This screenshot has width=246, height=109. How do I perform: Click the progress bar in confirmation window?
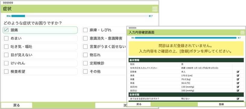click(186, 38)
